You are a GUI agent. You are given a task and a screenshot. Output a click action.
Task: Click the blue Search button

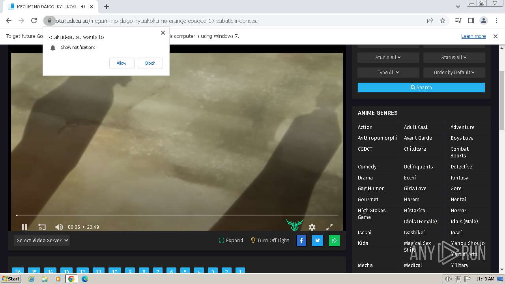421,87
